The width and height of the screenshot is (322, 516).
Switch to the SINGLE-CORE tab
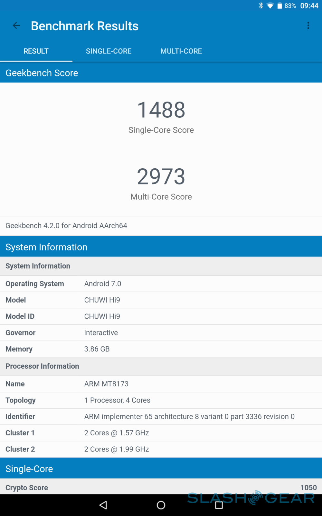(109, 51)
